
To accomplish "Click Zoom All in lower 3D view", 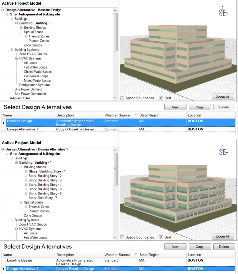I will point(223,236).
